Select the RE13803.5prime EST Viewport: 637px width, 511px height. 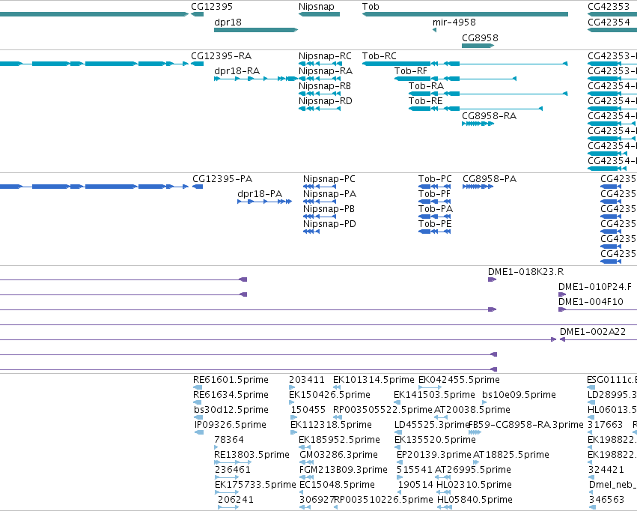point(233,462)
